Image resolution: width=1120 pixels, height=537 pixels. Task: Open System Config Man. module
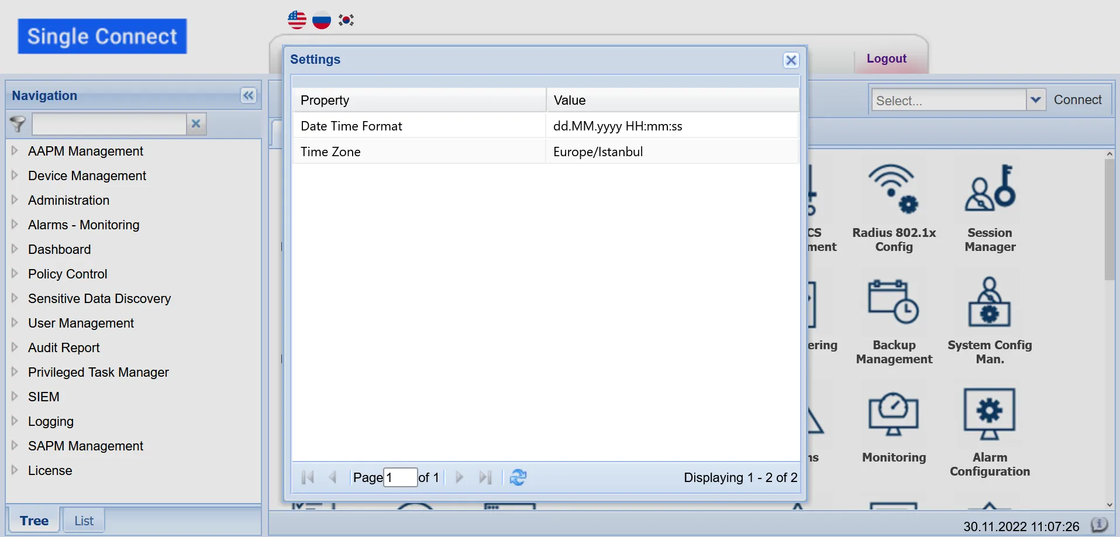tap(990, 322)
